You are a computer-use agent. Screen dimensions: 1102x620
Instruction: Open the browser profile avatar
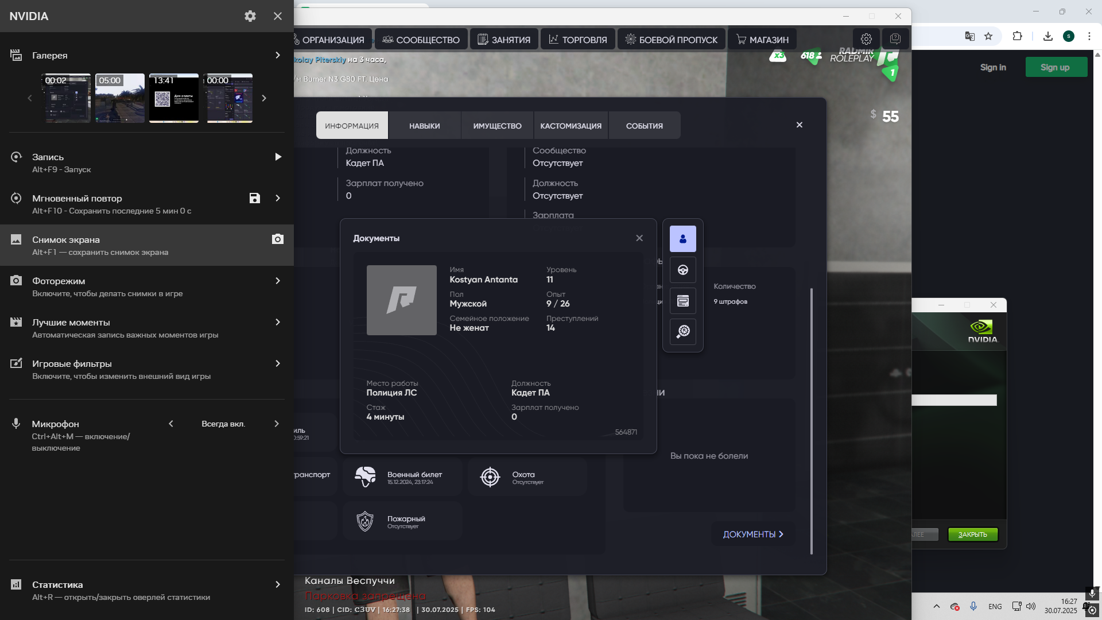[x=1069, y=36]
